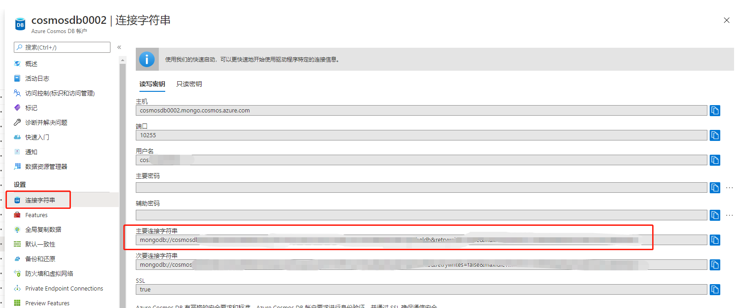
Task: Click the quick start info banner text
Action: [x=252, y=60]
